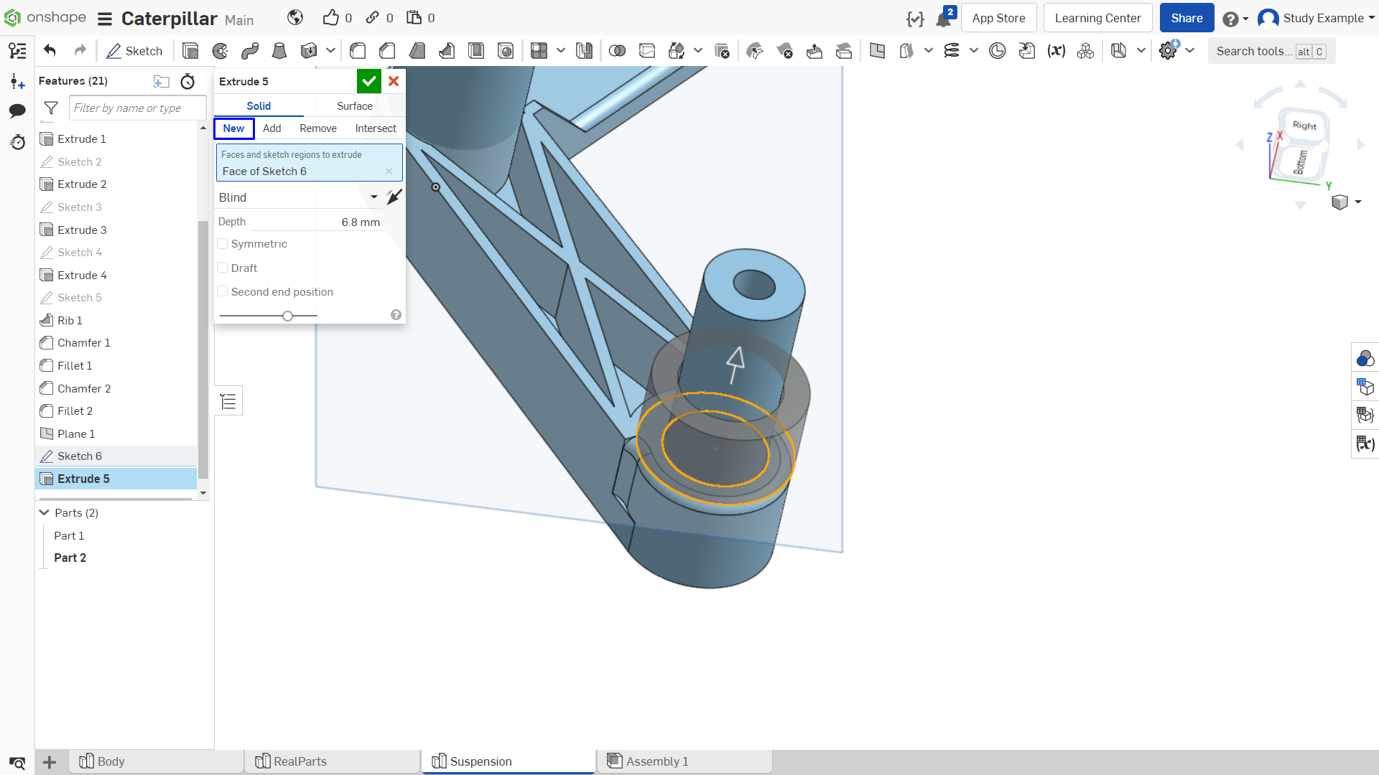Switch extrude type to Surface
This screenshot has width=1379, height=775.
pyautogui.click(x=355, y=106)
